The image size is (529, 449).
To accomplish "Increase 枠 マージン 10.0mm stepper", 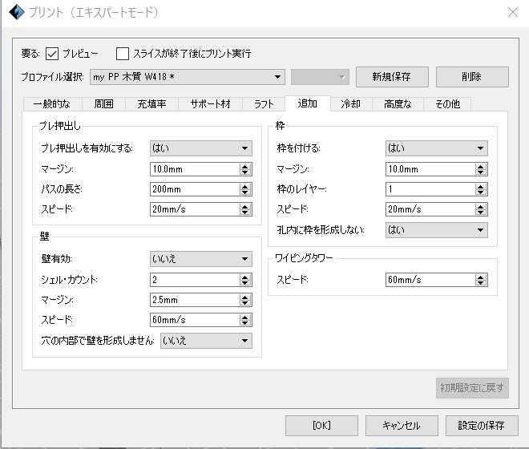I will (x=481, y=166).
